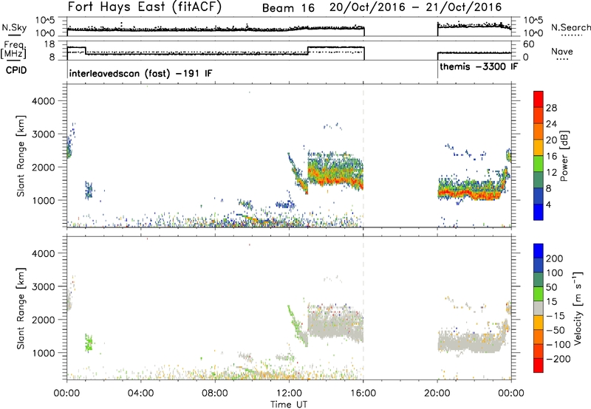Click the 'Nave' legend label
Screen dimensions: 591x409
561,52
